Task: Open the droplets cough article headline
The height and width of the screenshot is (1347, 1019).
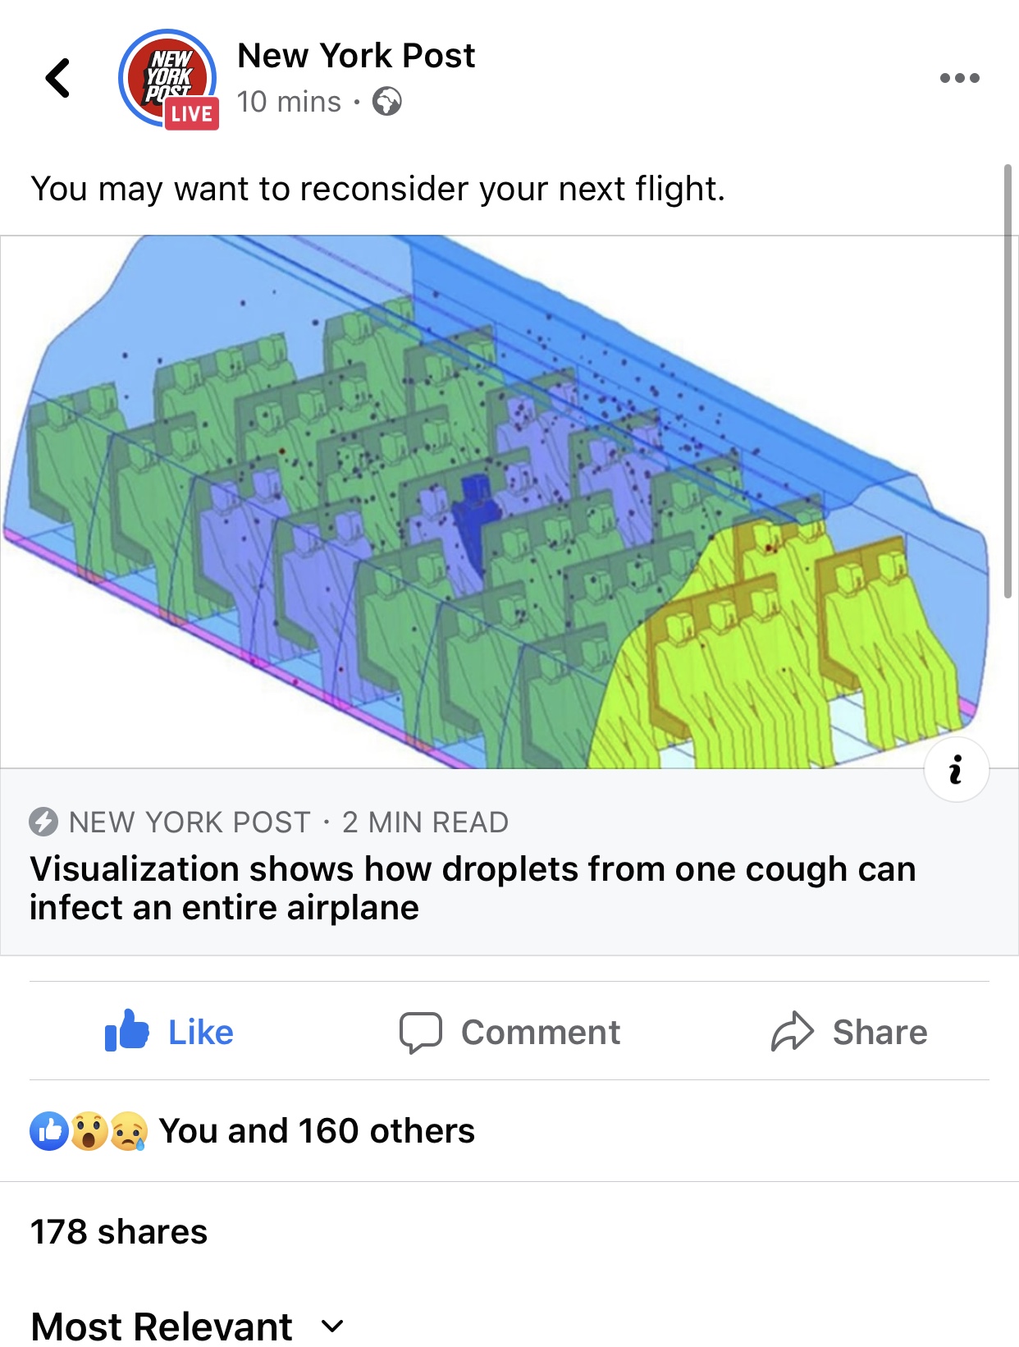Action: coord(472,888)
